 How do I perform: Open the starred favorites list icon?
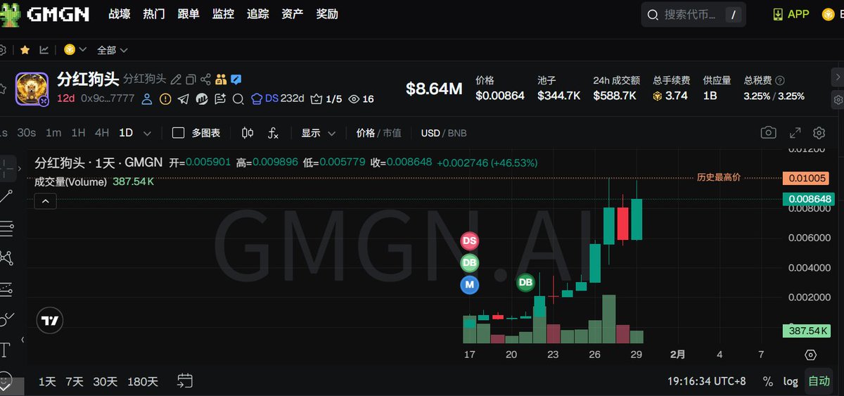point(25,50)
